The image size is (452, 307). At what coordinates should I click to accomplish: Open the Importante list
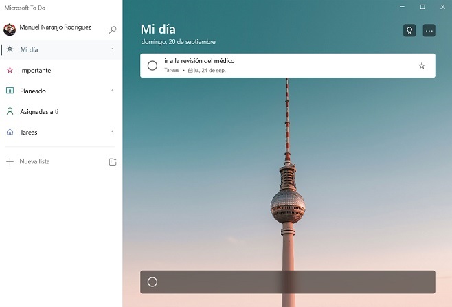coord(61,70)
